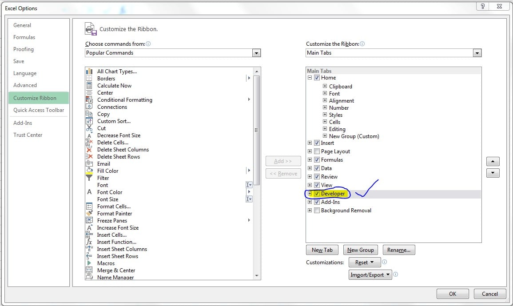513x306 pixels.
Task: Click the Center alignment icon
Action: point(89,93)
